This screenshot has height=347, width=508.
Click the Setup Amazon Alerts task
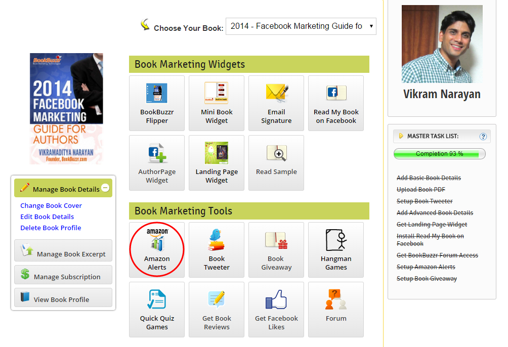point(426,267)
